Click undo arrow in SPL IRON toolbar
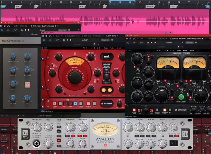The height and width of the screenshot is (154, 211). pos(84,48)
